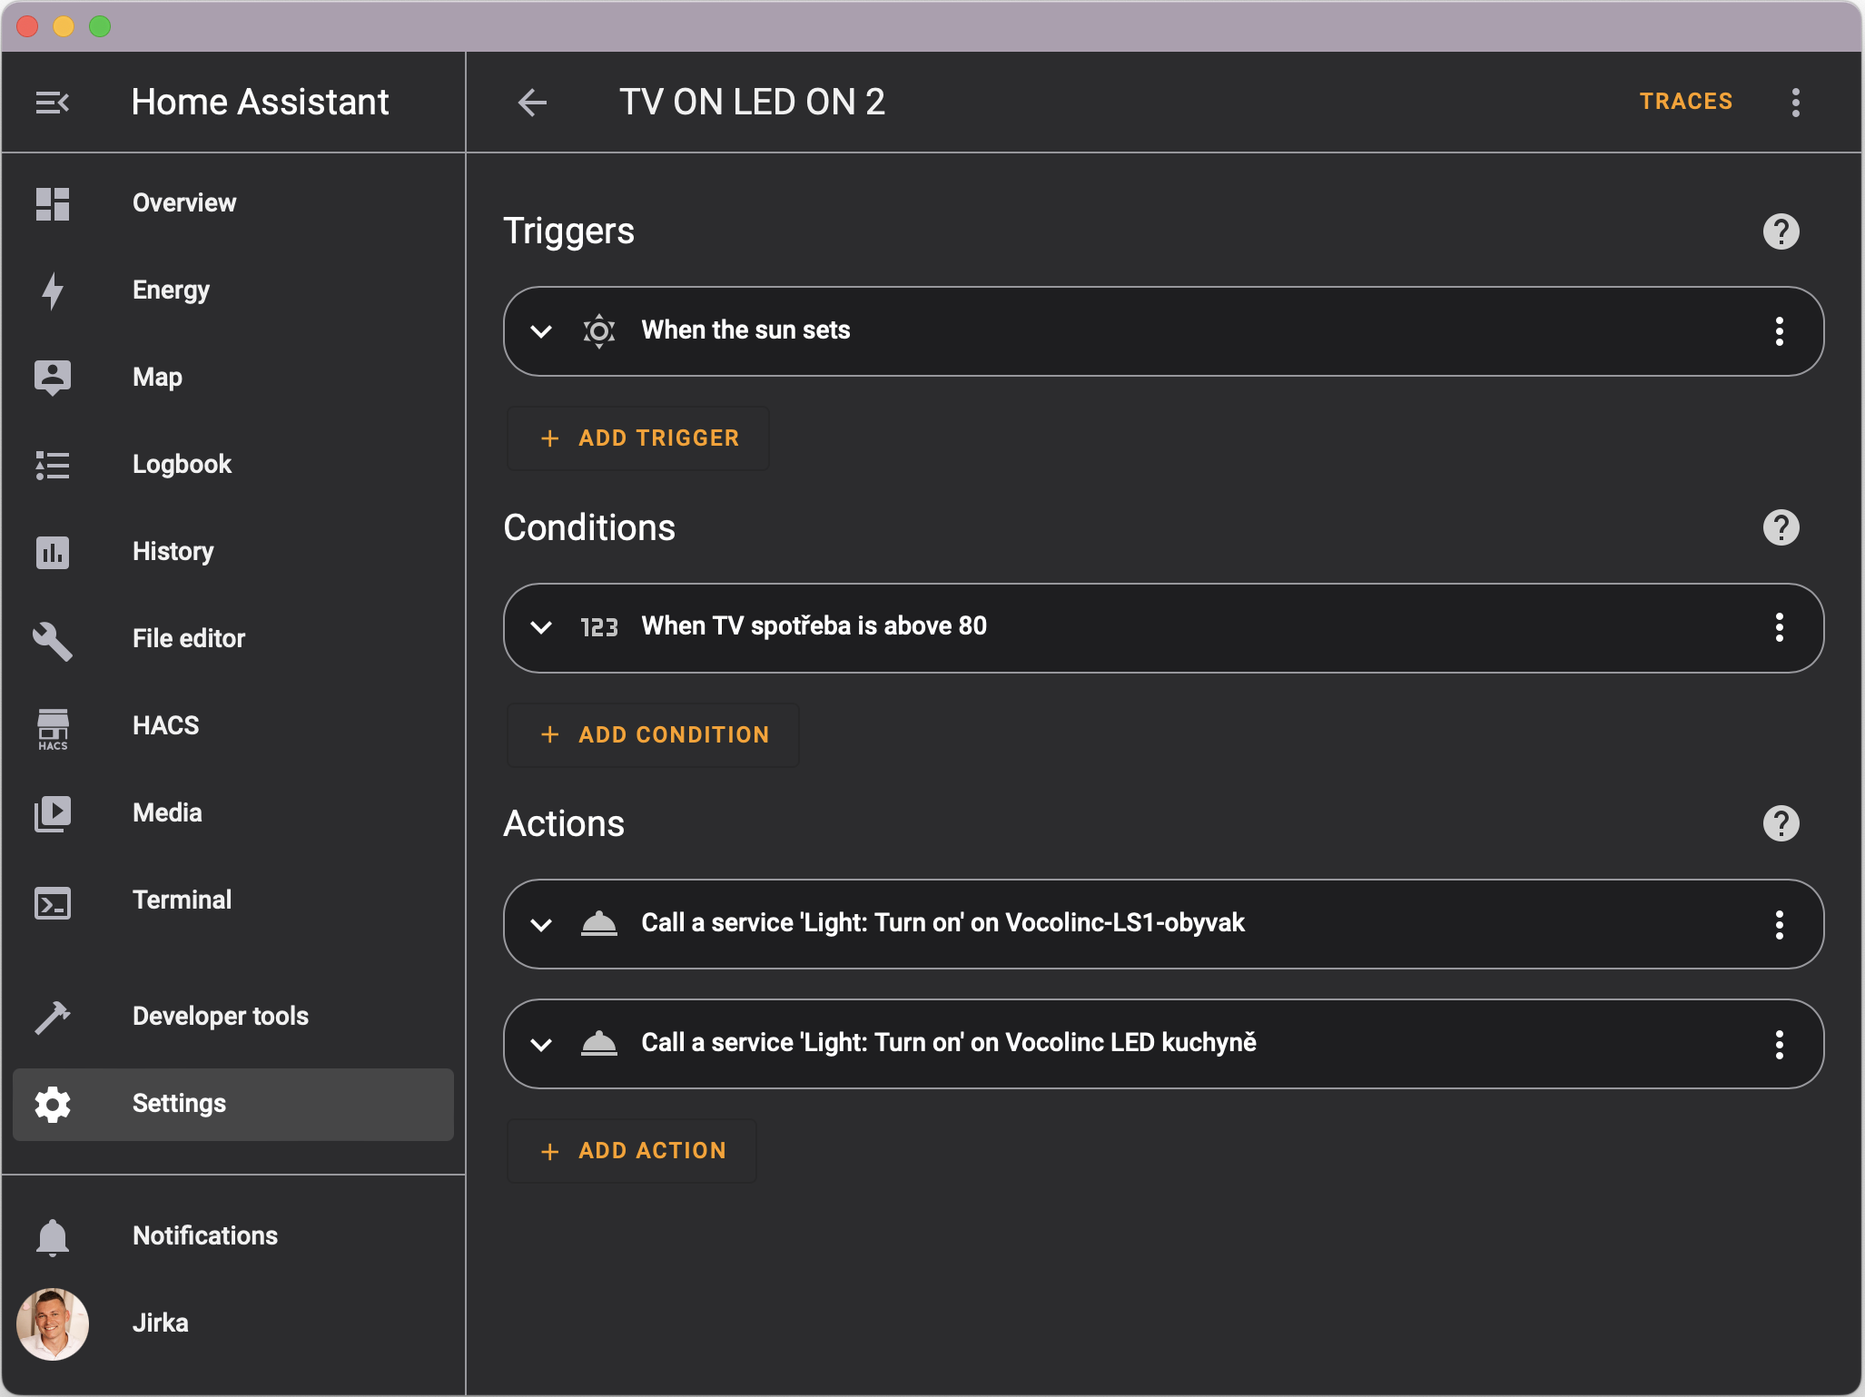
Task: Open the sun sets trigger menu
Action: pyautogui.click(x=1778, y=331)
